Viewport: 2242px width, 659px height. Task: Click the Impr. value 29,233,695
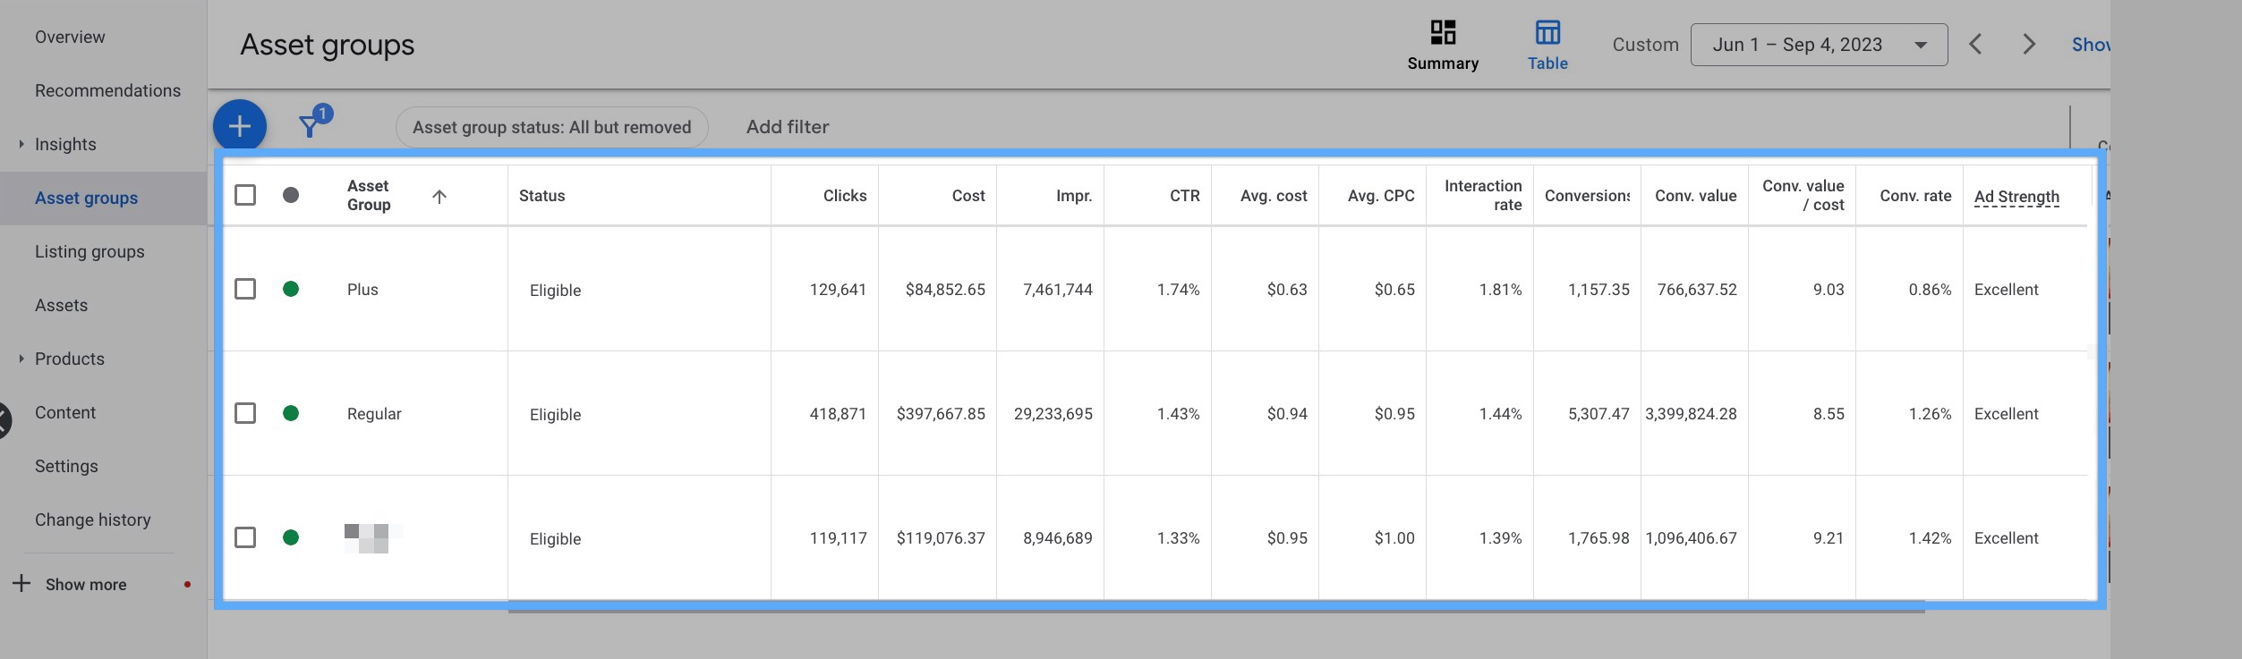coord(1053,414)
